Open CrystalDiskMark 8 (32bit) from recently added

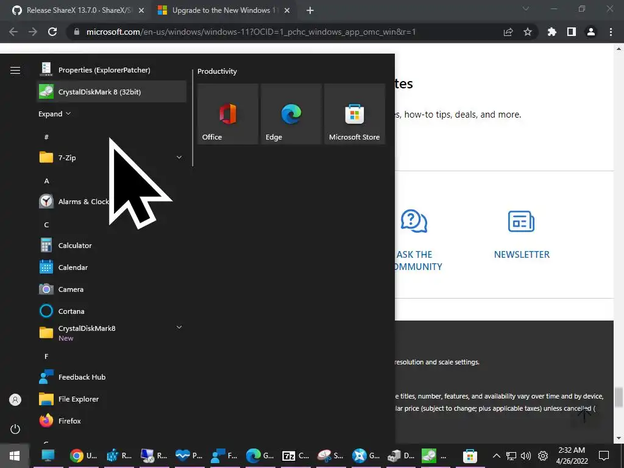[x=112, y=91]
